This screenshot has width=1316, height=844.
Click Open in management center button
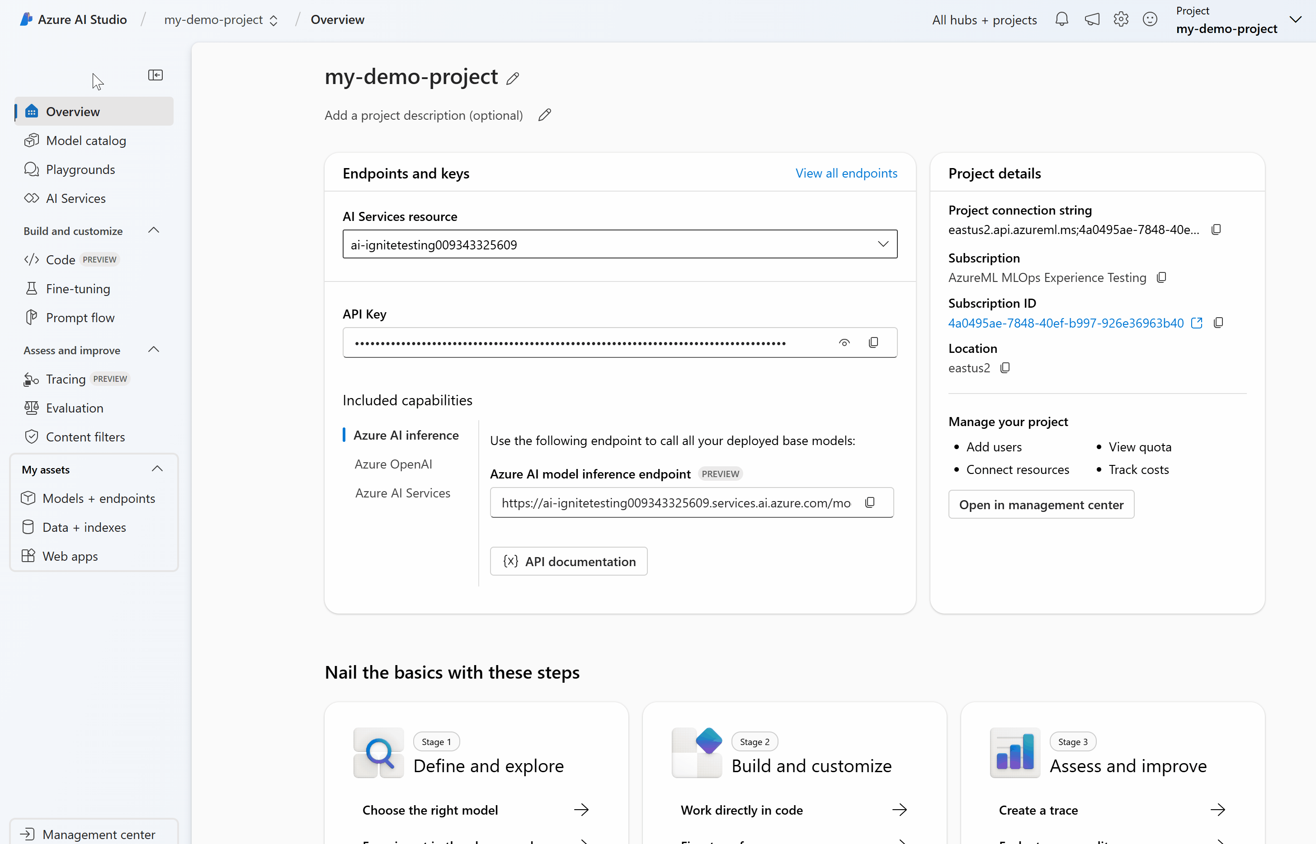click(x=1041, y=505)
